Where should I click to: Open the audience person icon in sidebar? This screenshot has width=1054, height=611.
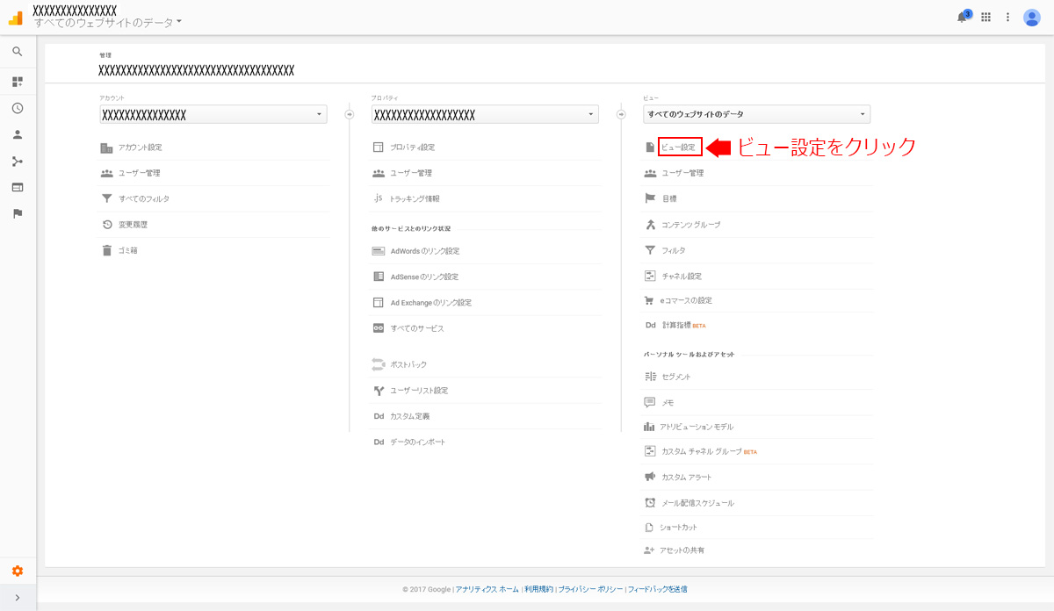(x=17, y=134)
